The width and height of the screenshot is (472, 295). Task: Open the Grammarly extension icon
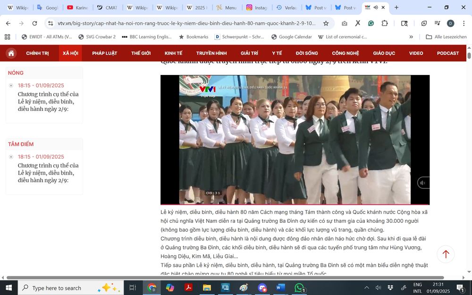click(371, 23)
